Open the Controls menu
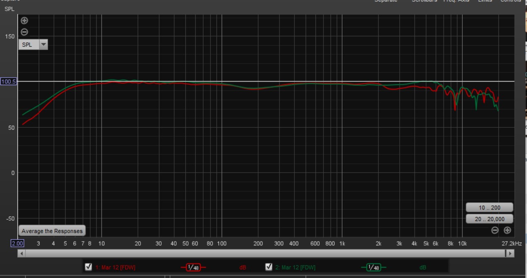 [x=510, y=1]
